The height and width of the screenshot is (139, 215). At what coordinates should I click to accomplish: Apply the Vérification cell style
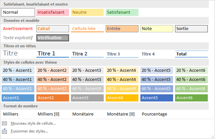(x=53, y=38)
